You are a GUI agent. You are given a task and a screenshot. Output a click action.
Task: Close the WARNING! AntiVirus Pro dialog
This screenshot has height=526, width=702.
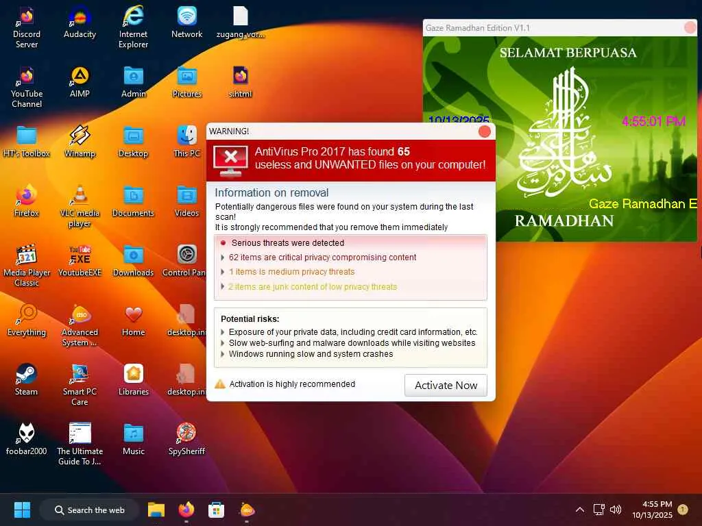[x=484, y=131]
